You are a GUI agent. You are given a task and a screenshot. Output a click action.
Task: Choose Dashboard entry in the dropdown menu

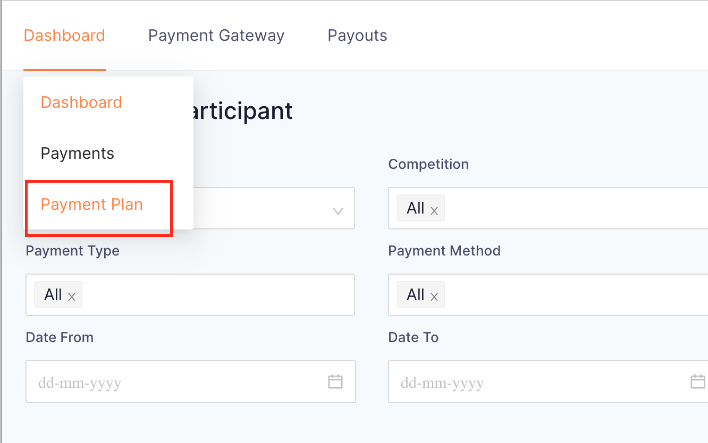coord(81,102)
